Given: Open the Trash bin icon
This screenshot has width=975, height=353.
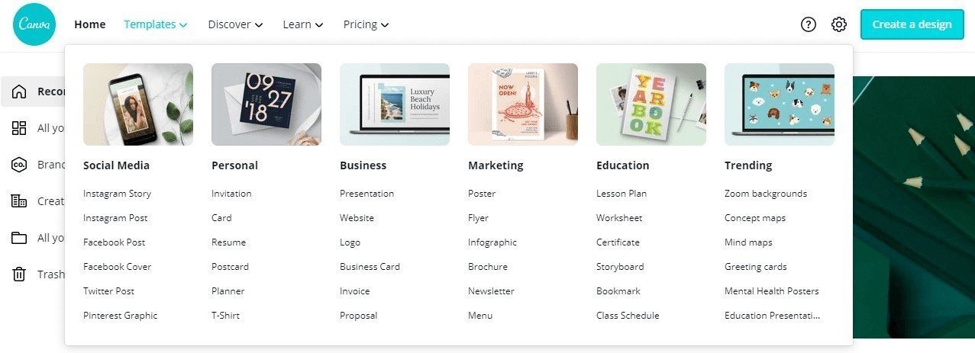Looking at the screenshot, I should click(x=19, y=274).
